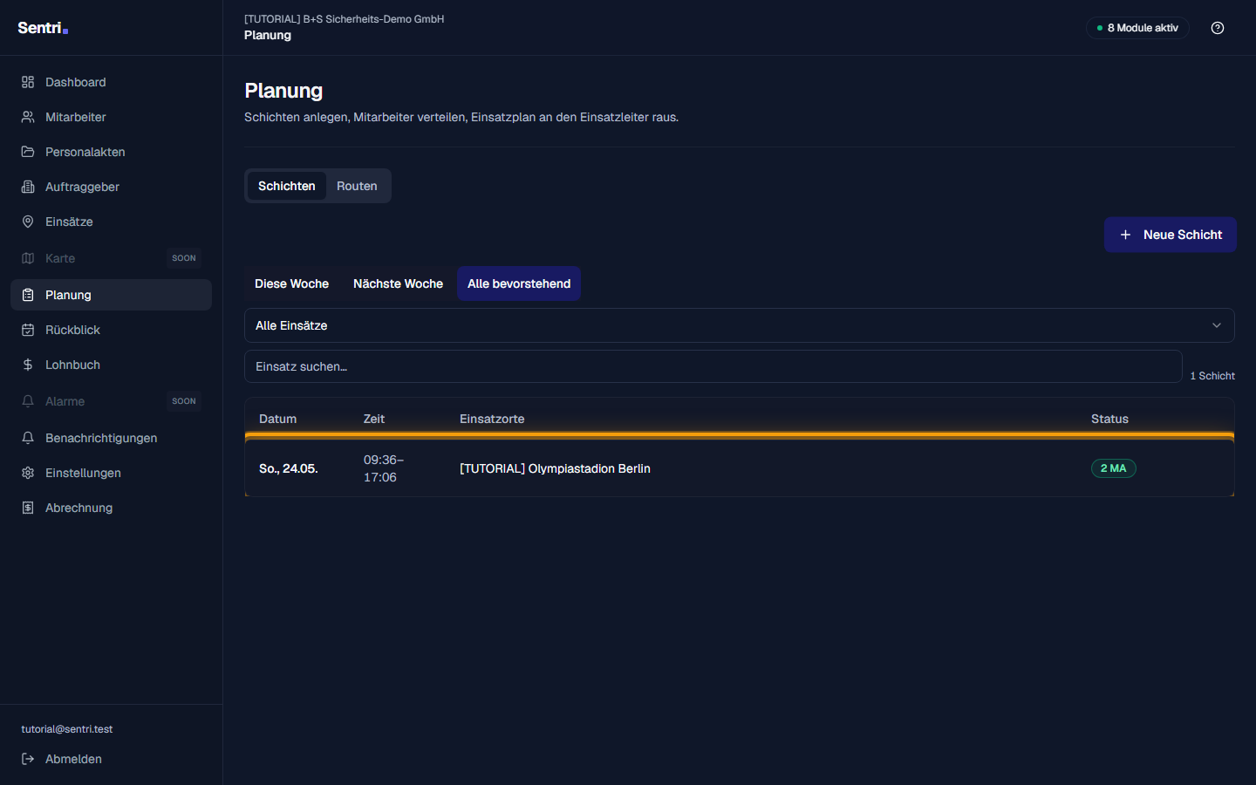
Task: Filter by Nächste Woche
Action: tap(398, 283)
